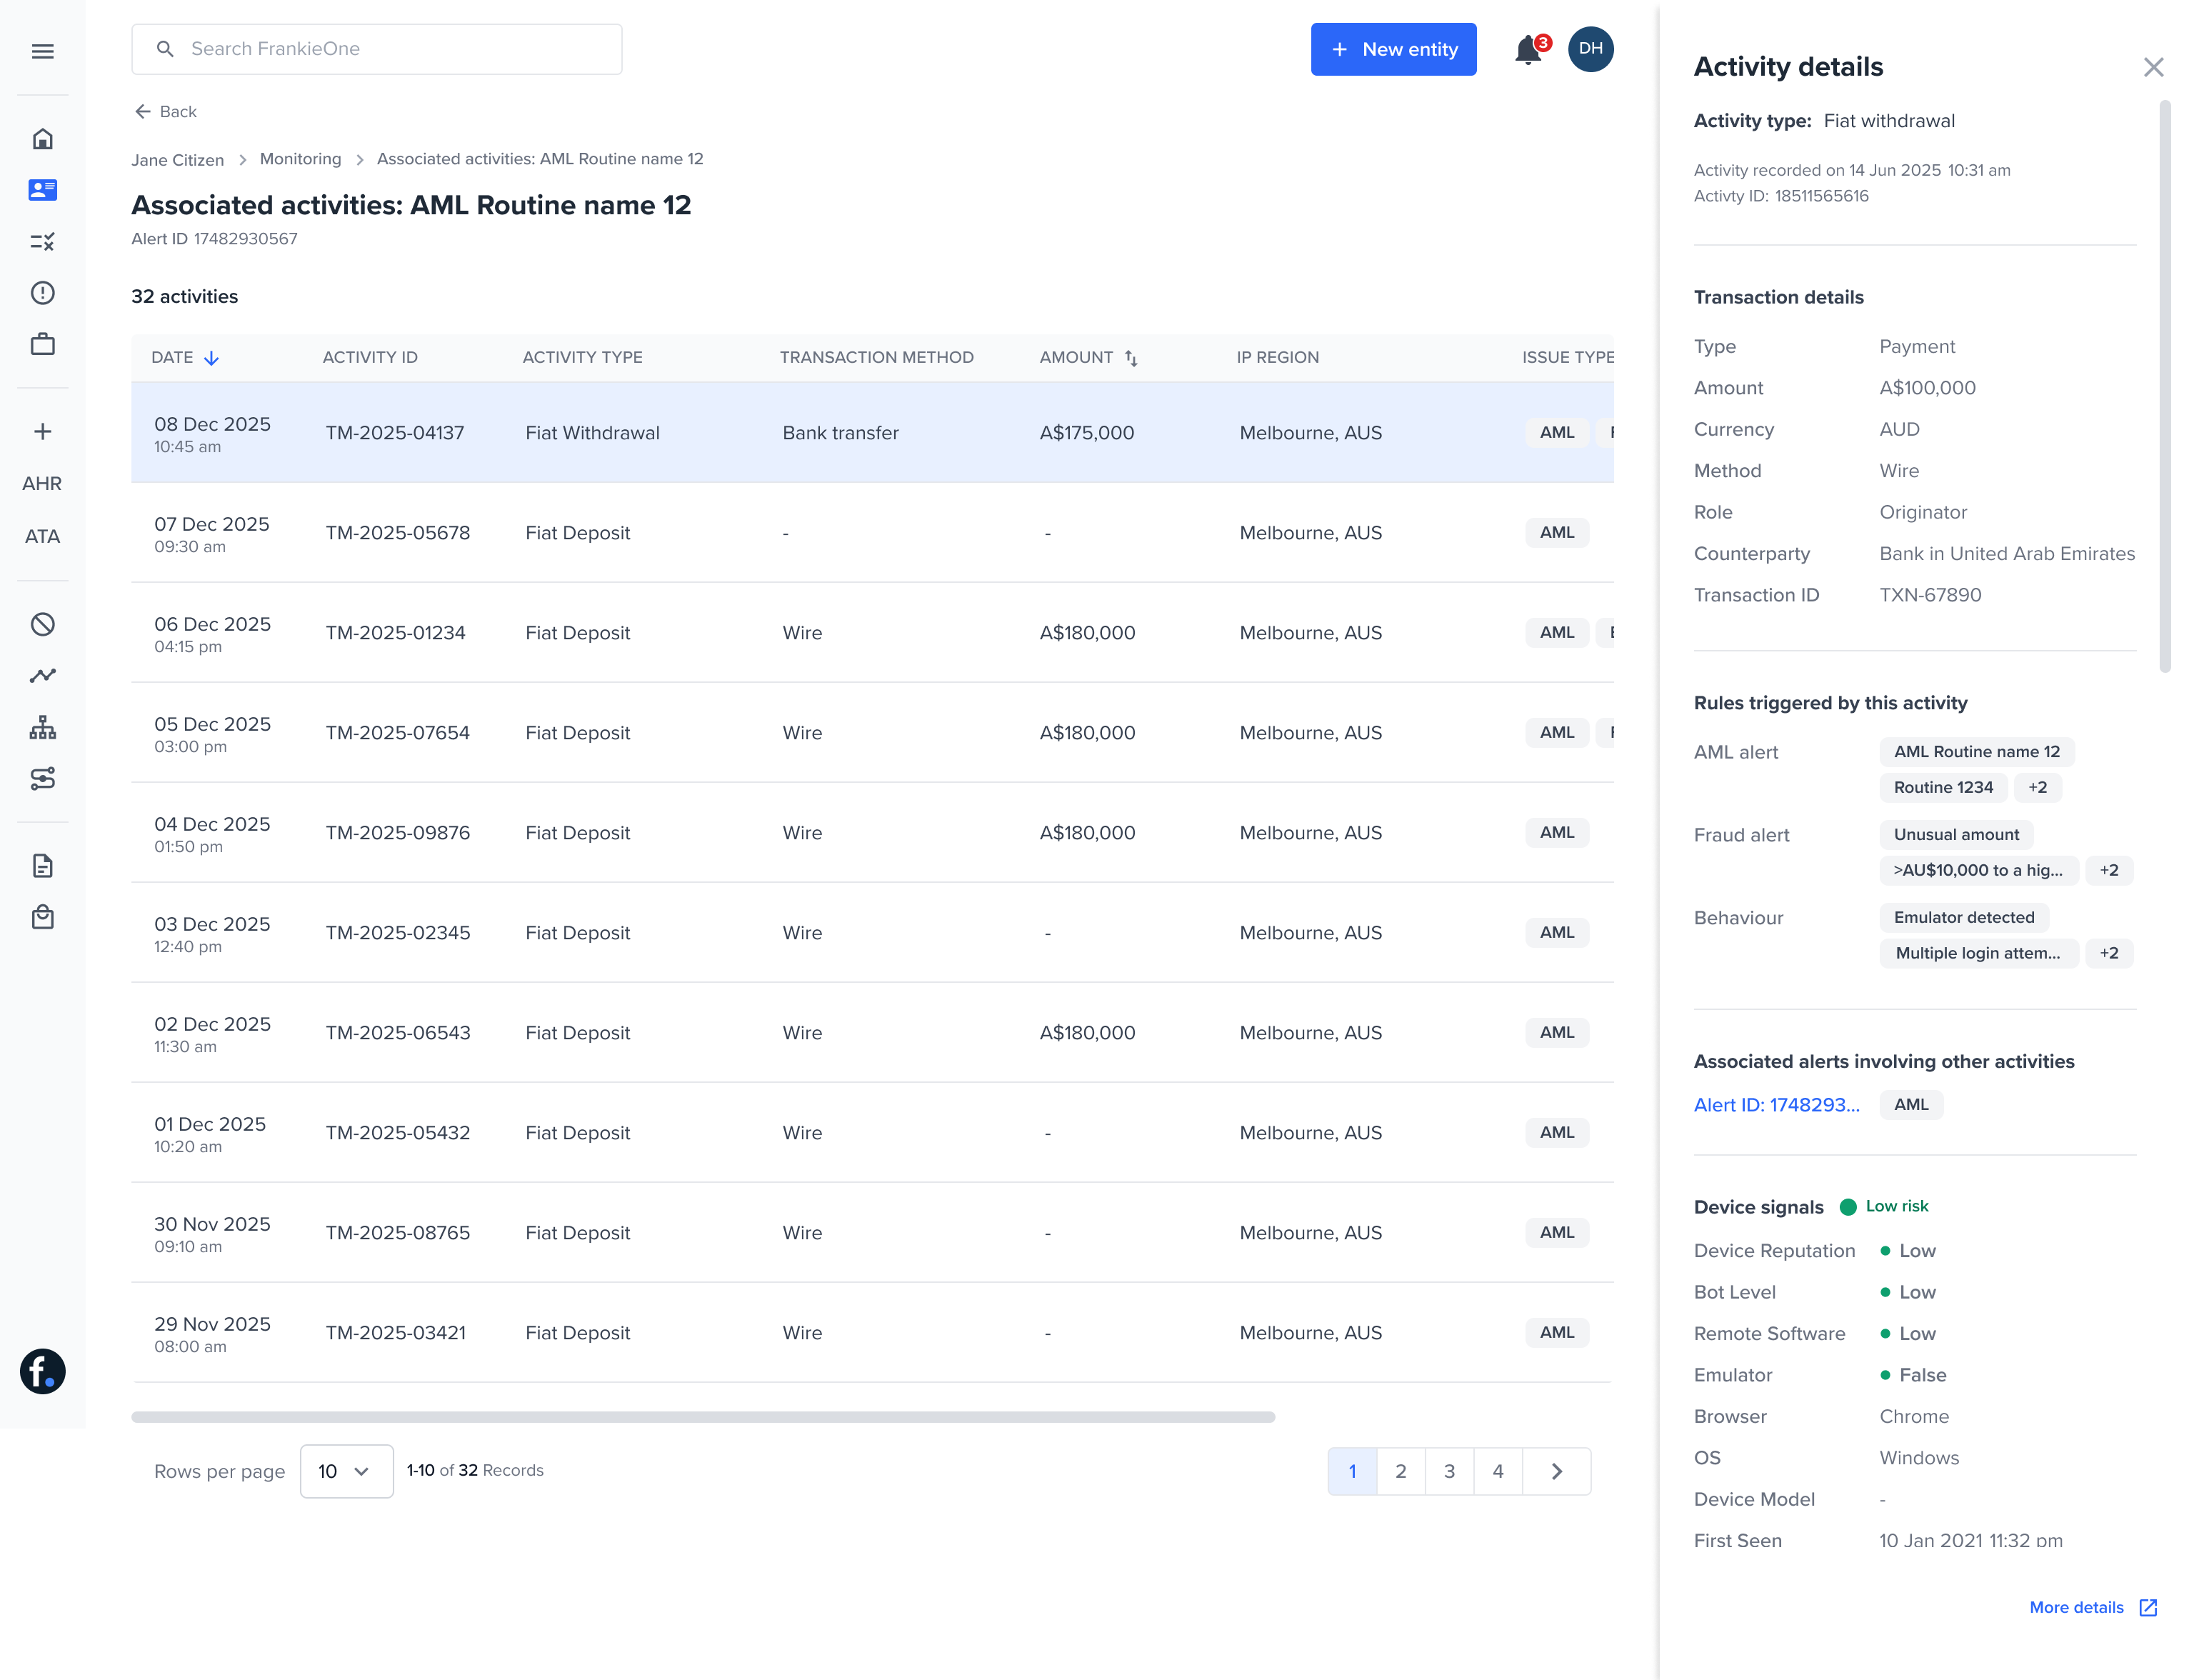Toggle descending sort on the Date column
Viewport: 2194px width, 1680px height.
211,357
